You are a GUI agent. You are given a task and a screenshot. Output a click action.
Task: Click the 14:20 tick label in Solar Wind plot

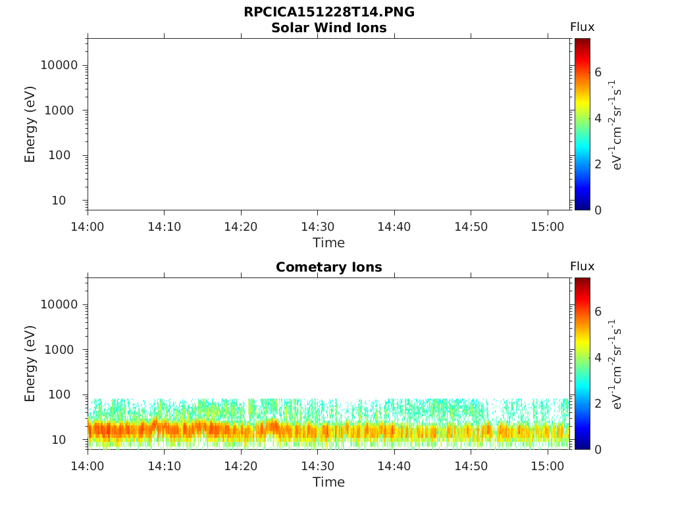[x=241, y=227]
